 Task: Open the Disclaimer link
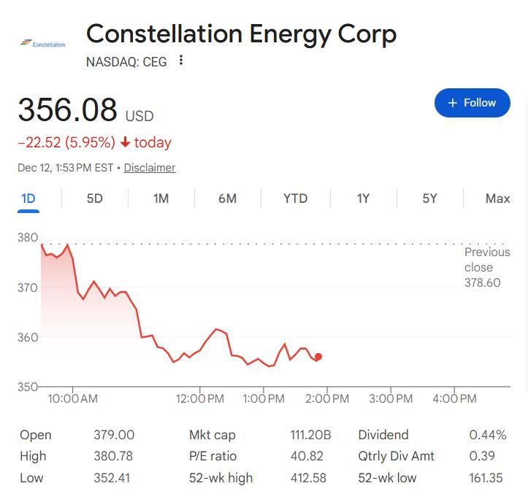pyautogui.click(x=150, y=168)
